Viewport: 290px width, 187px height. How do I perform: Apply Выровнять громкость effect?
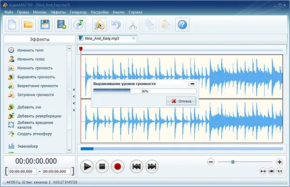click(31, 77)
